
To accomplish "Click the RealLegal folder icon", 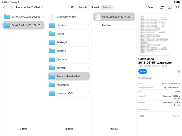I will click(x=52, y=42).
